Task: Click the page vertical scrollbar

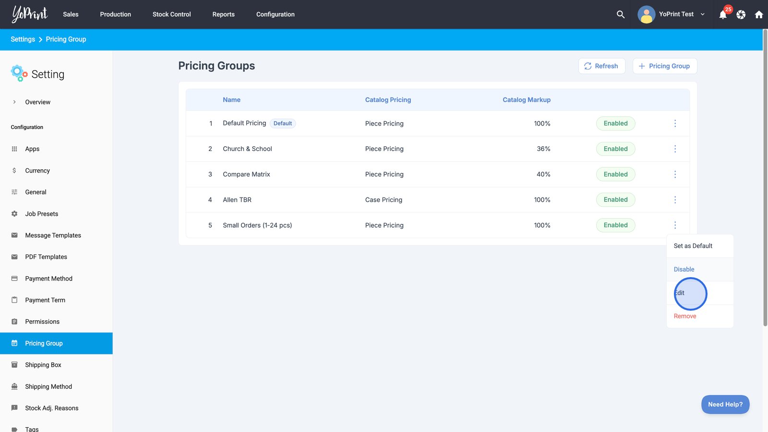Action: coord(765,177)
